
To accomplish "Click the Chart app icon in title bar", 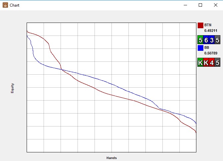I will (x=5, y=5).
